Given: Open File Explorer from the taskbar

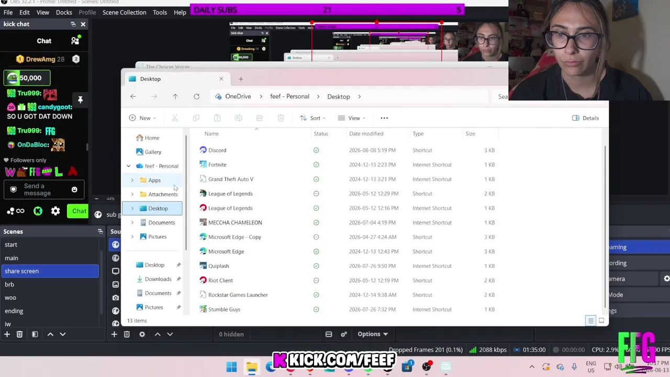Looking at the screenshot, I should [252, 367].
